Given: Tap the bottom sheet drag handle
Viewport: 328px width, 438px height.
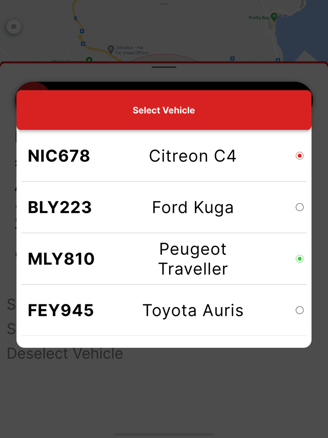Looking at the screenshot, I should pyautogui.click(x=164, y=67).
